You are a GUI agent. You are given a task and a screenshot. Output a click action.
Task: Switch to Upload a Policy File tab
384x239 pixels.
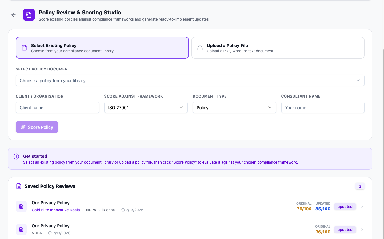(278, 48)
